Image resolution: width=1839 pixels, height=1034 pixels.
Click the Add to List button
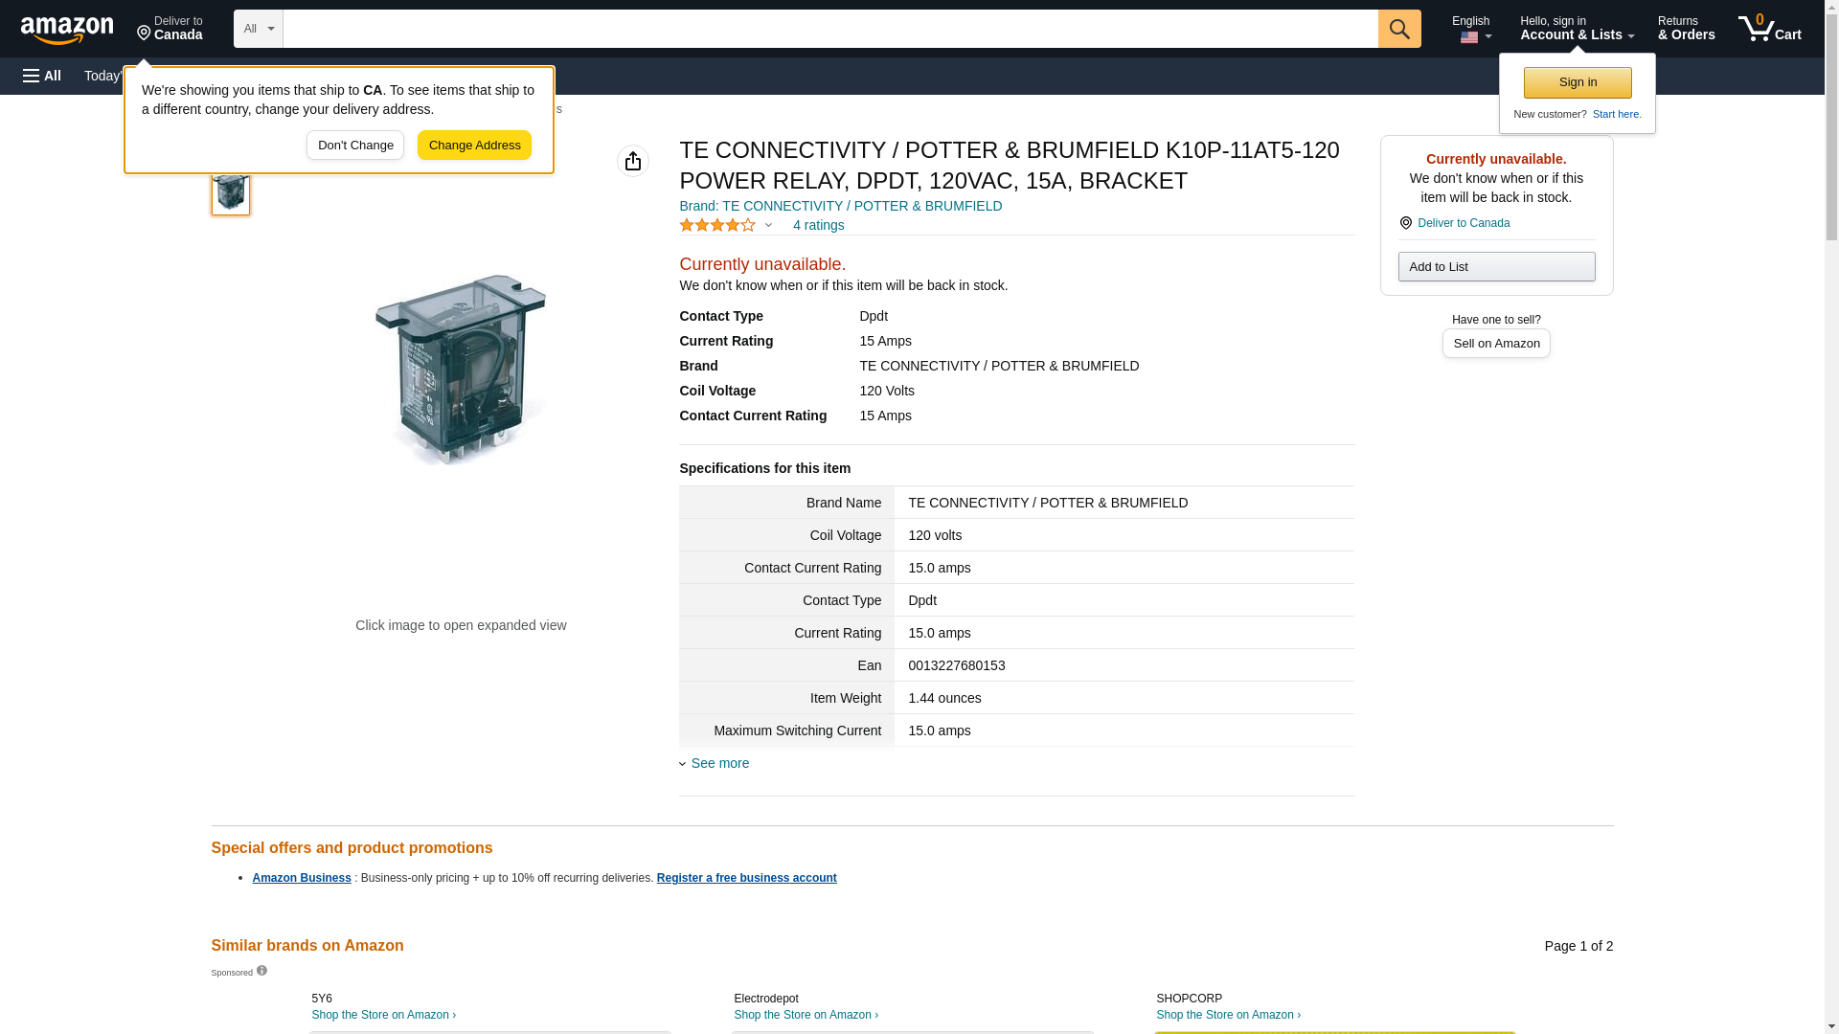pyautogui.click(x=1495, y=266)
